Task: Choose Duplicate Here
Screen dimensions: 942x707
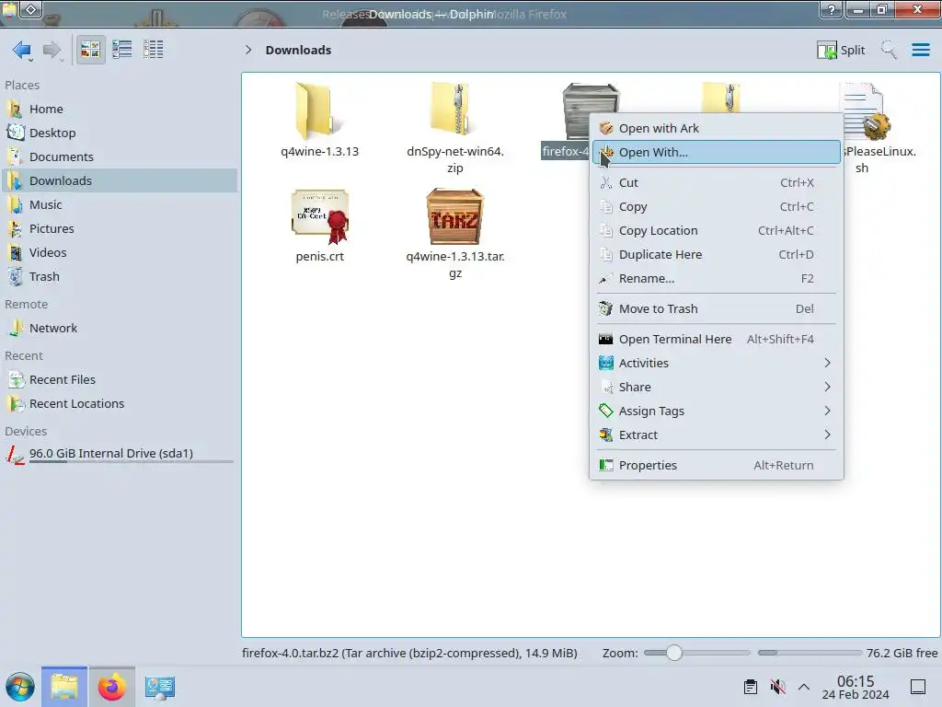Action: (716, 255)
